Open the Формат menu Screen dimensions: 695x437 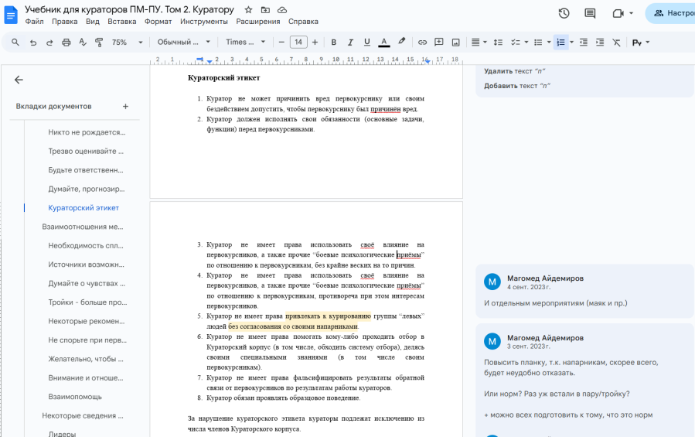(x=158, y=22)
